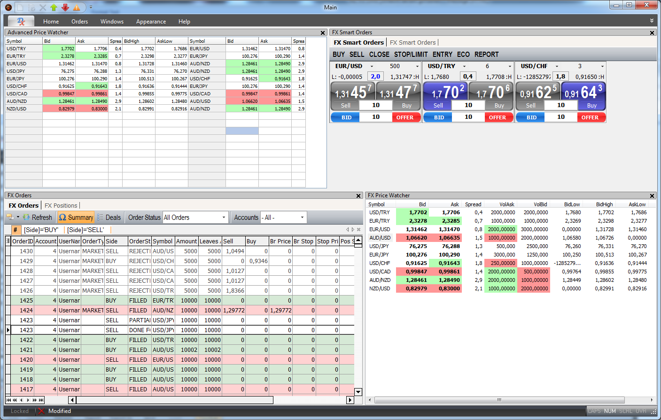Click the Dx application menu button
The width and height of the screenshot is (661, 420).
[x=21, y=21]
